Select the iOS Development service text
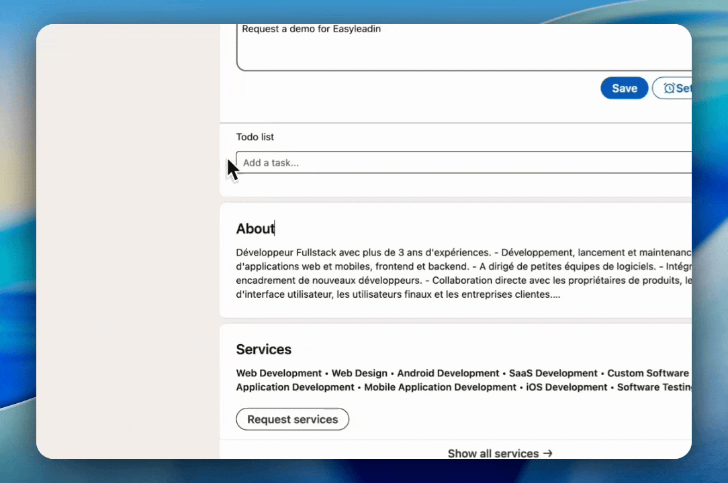This screenshot has width=728, height=483. pyautogui.click(x=566, y=387)
